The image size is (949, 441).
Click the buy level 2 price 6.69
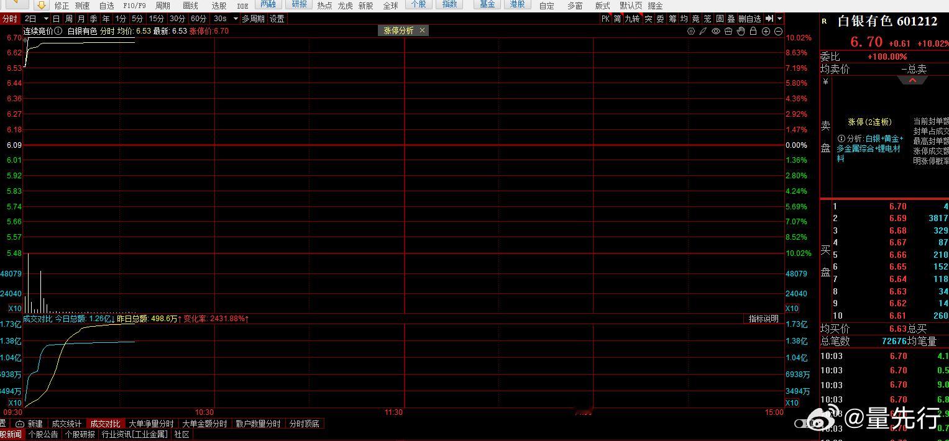(x=897, y=218)
